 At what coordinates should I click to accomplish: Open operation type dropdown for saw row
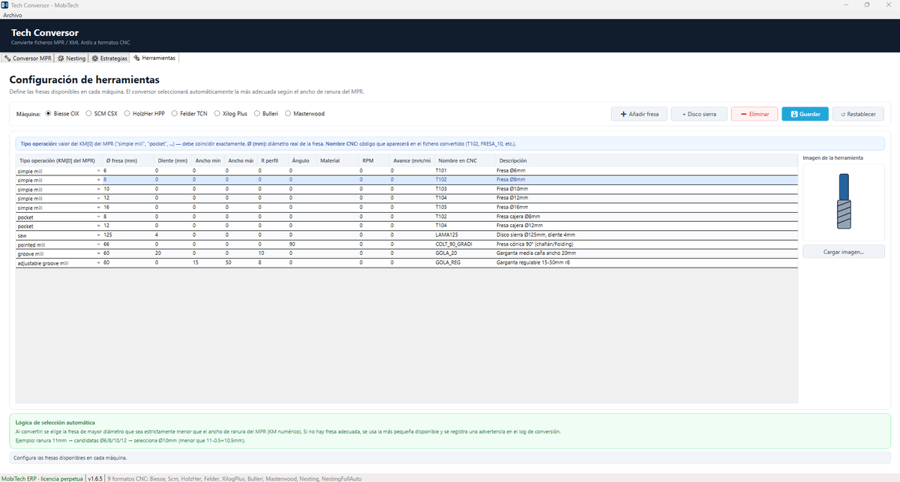click(98, 235)
